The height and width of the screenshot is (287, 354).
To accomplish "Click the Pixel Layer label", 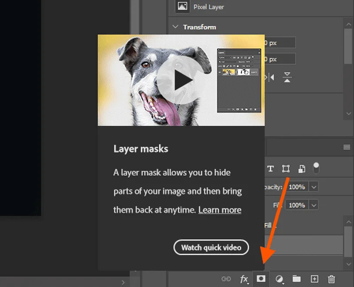I will point(208,7).
